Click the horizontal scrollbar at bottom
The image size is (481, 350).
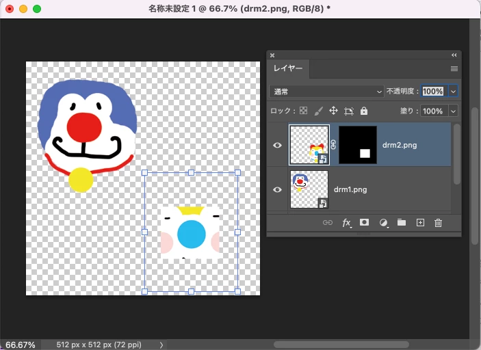coord(341,345)
